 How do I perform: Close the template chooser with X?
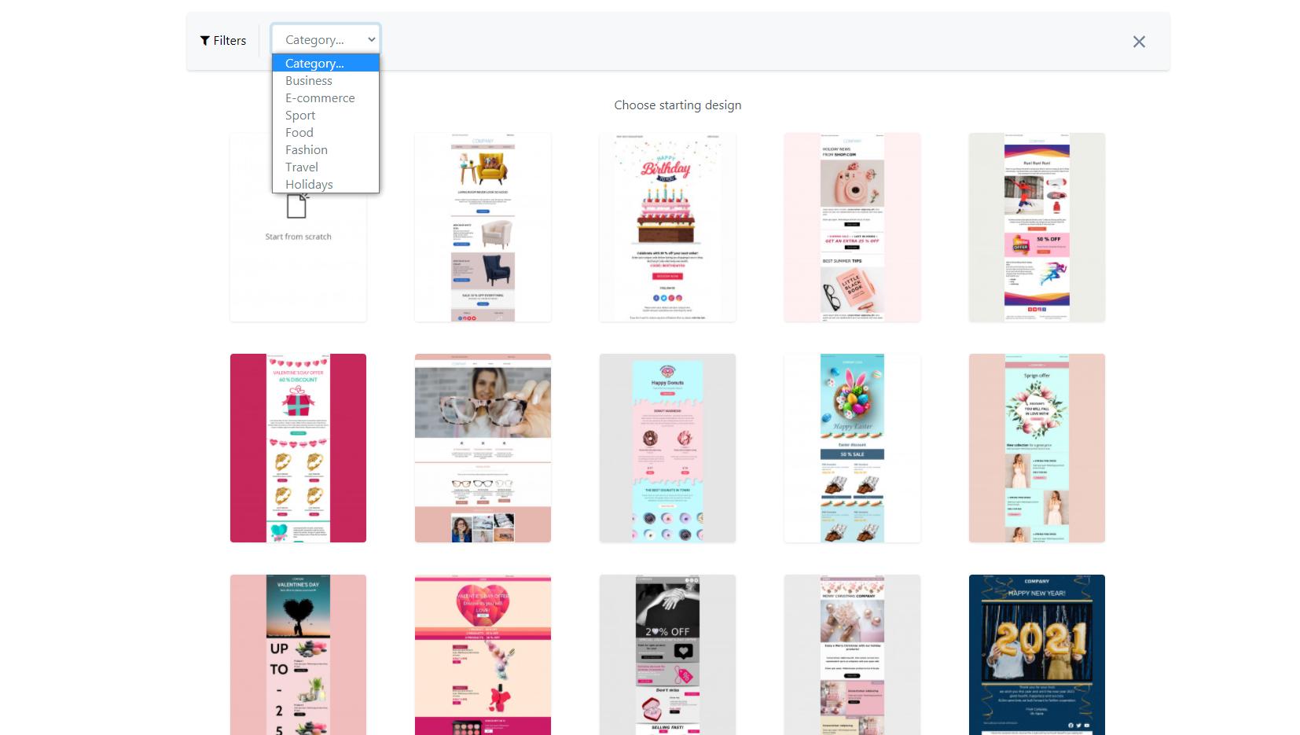point(1138,42)
